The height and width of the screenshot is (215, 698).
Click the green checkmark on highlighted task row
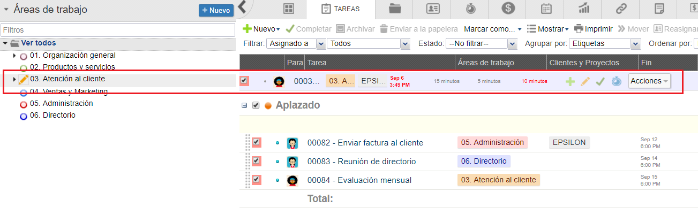pyautogui.click(x=601, y=81)
